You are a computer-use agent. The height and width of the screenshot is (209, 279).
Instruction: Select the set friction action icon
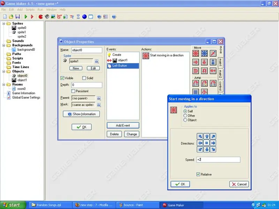pos(213,71)
